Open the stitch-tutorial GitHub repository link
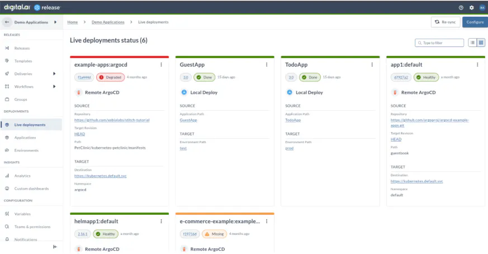Screen dimensions: 488x254 (x=112, y=120)
